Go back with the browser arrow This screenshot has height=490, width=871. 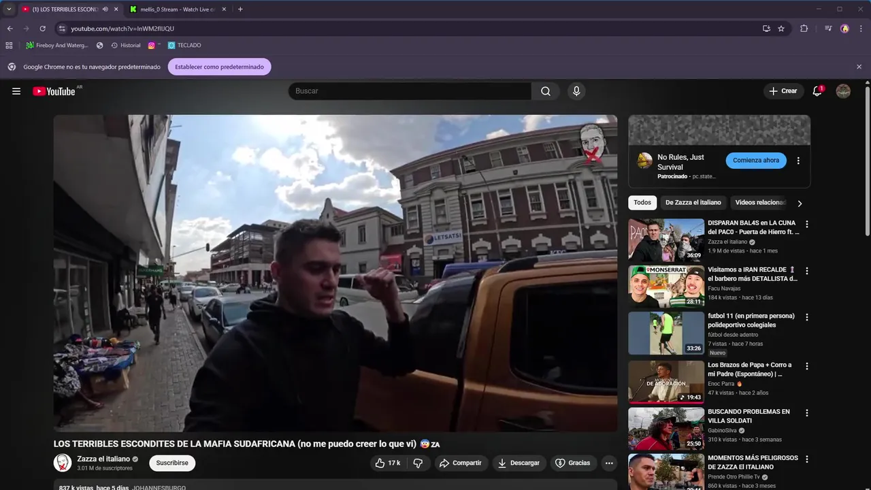(10, 29)
